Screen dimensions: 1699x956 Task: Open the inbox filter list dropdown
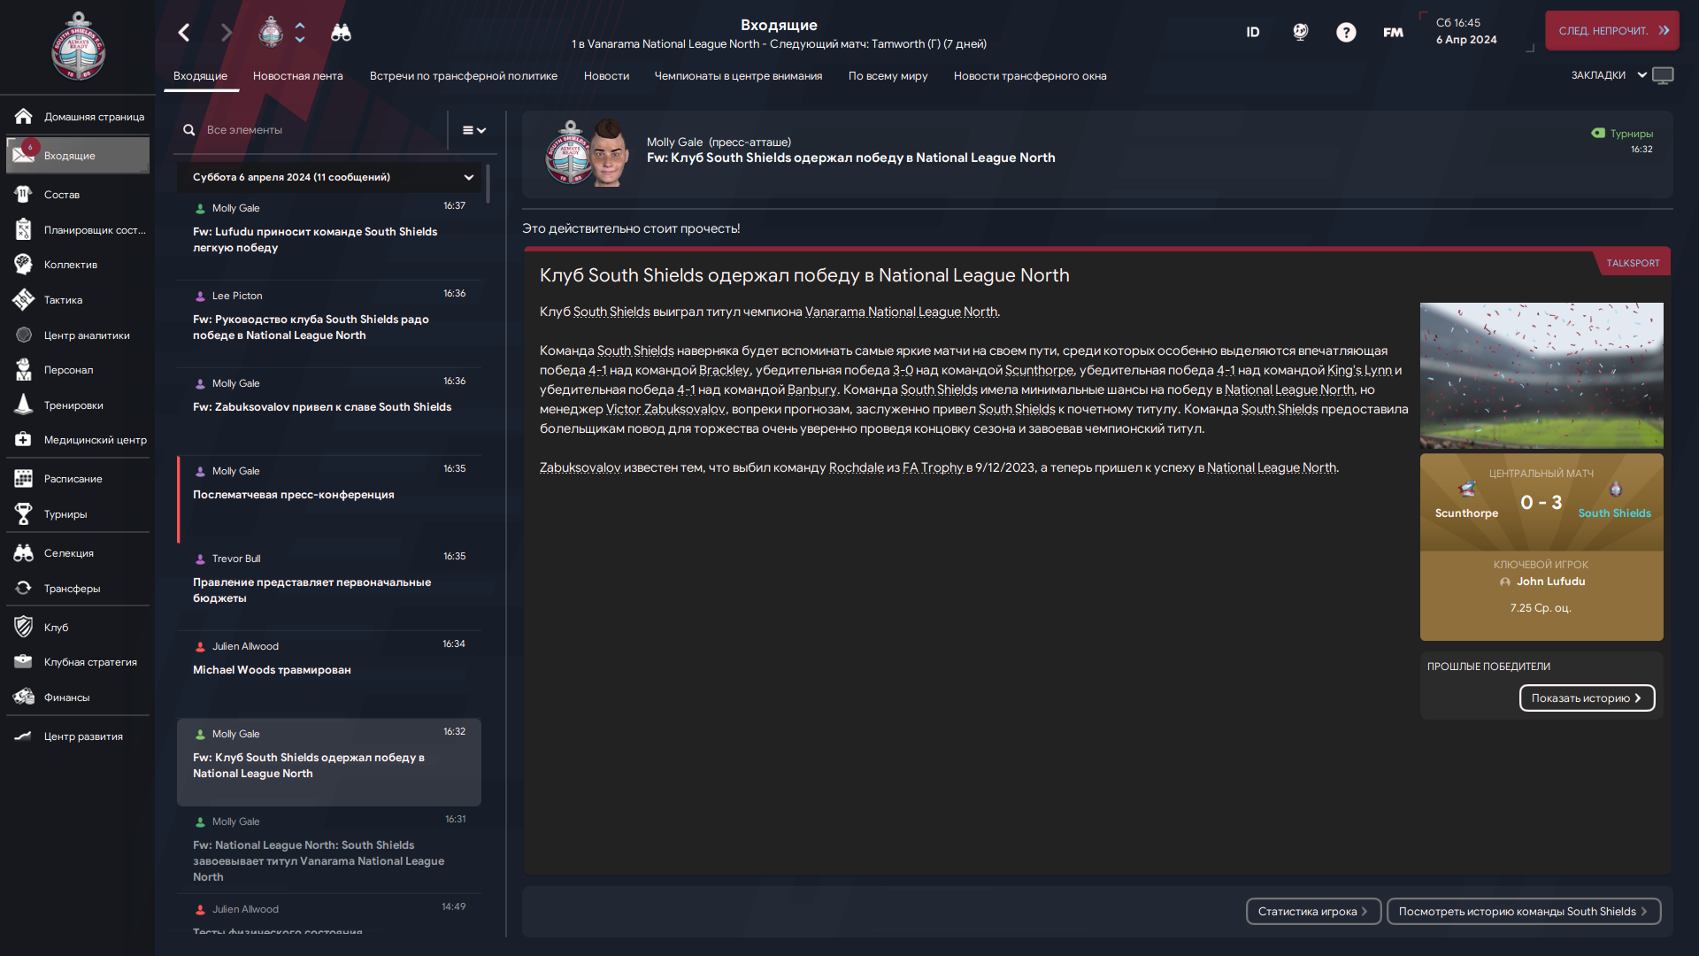tap(474, 130)
